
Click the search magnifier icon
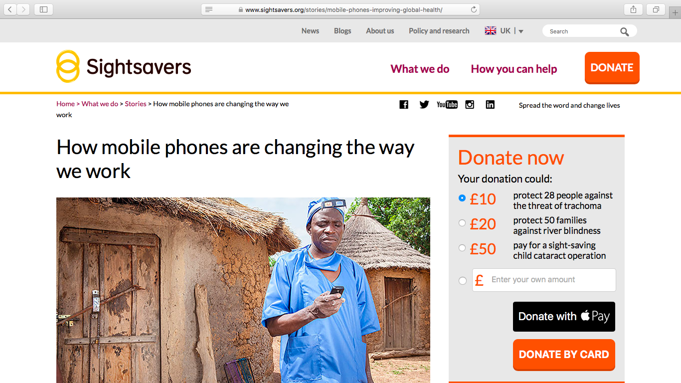[625, 31]
